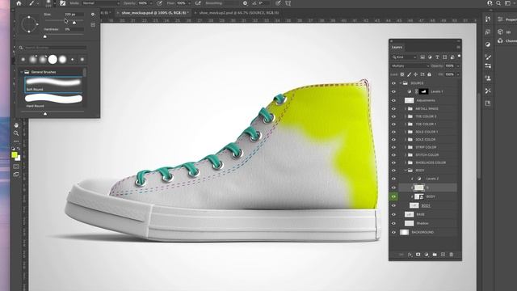The width and height of the screenshot is (517, 291).
Task: Click the new adjustment layer button
Action: point(427,255)
